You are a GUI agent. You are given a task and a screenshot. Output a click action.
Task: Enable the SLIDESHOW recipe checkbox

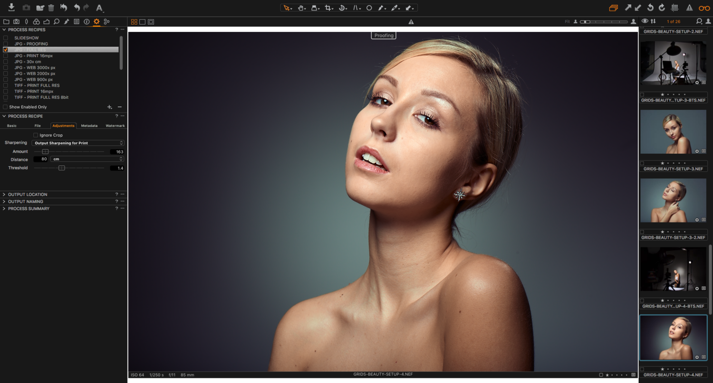(x=6, y=38)
